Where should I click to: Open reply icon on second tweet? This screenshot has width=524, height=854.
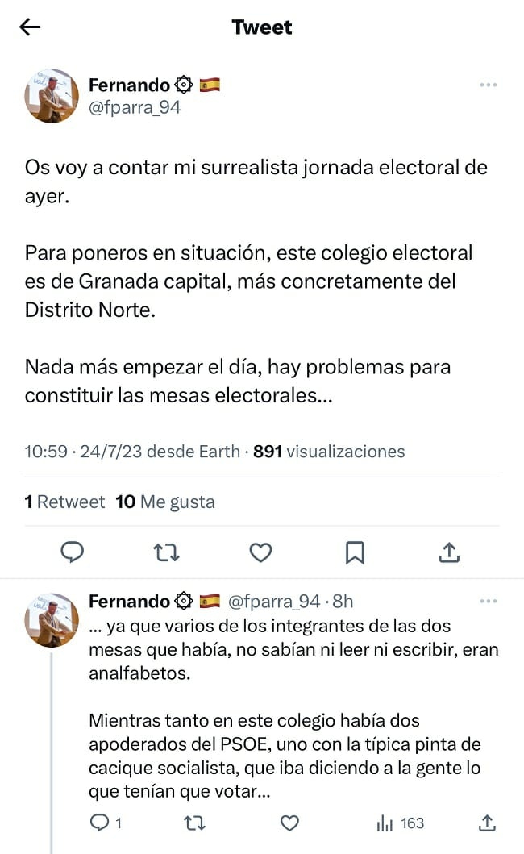101,823
